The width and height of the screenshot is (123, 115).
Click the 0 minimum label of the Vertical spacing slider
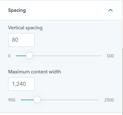(x=9, y=56)
